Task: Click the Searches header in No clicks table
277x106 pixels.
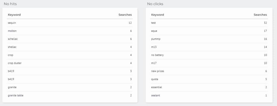Action: pyautogui.click(x=260, y=15)
